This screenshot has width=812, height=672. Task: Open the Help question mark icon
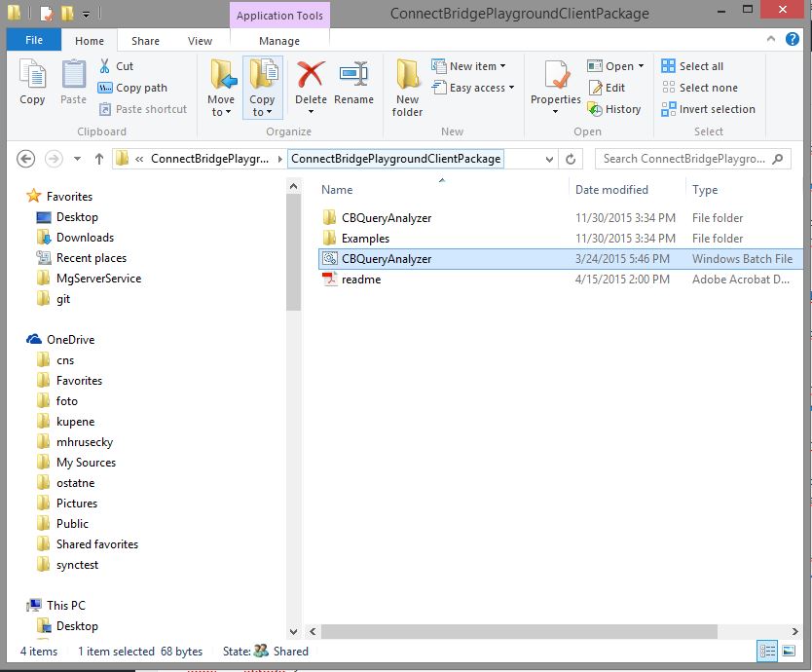click(793, 39)
